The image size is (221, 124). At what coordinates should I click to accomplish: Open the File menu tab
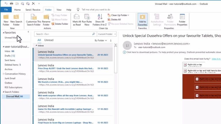click(6, 9)
